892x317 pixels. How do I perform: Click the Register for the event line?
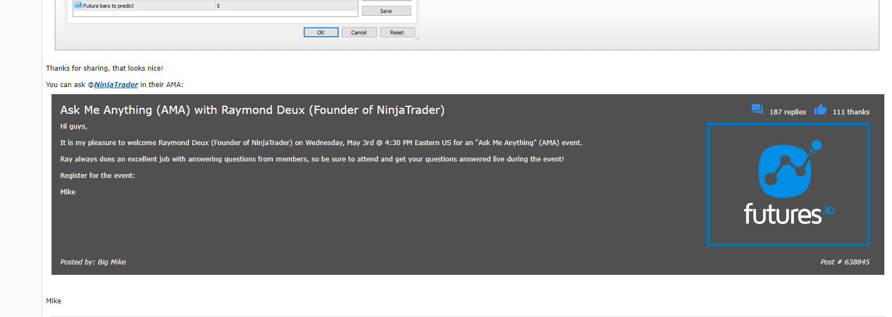tap(98, 175)
